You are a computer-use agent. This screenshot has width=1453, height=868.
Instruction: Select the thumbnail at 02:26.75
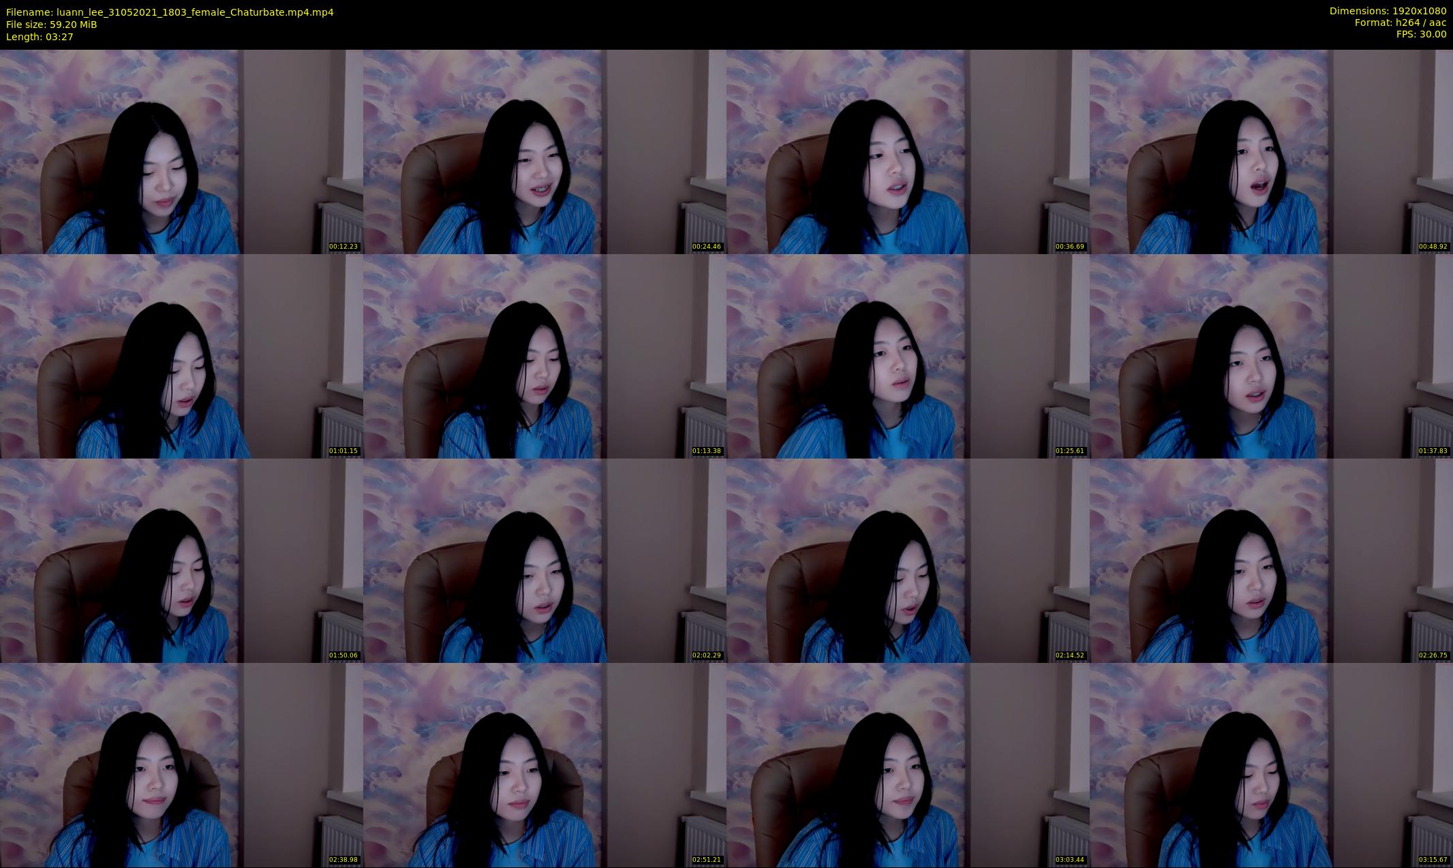[x=1271, y=560]
